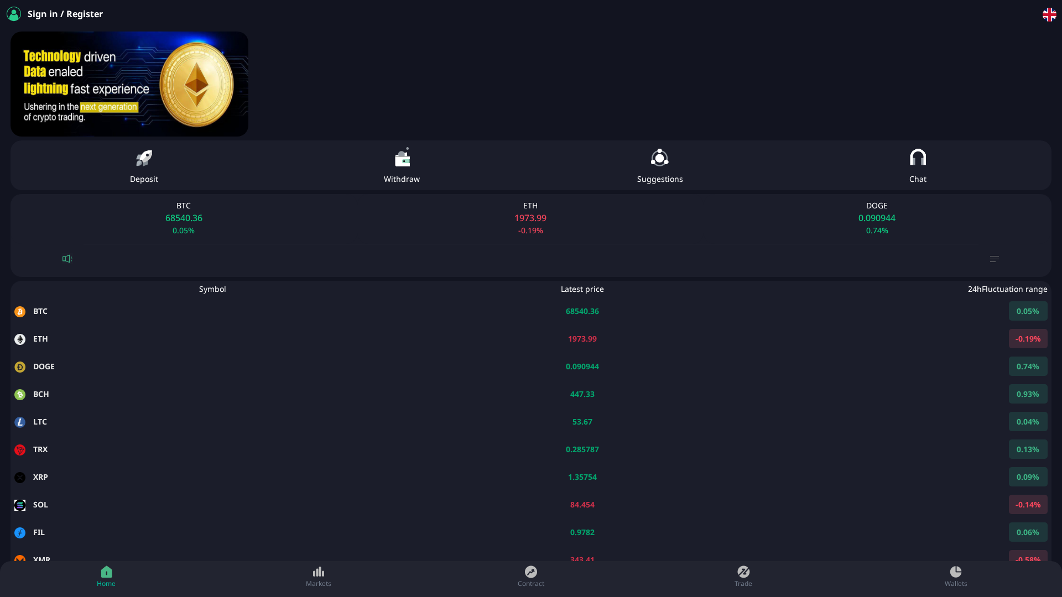This screenshot has width=1062, height=597.
Task: Click the user avatar icon top left
Action: (x=14, y=14)
